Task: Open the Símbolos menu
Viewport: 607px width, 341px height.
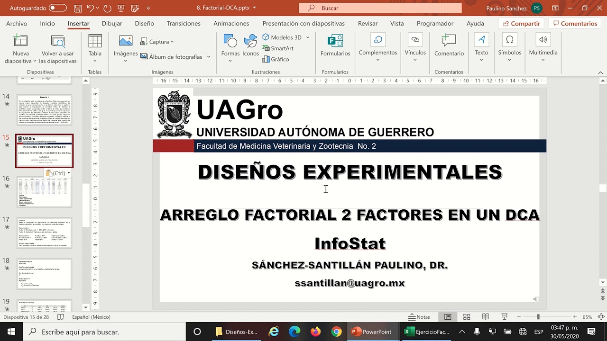Action: pyautogui.click(x=510, y=48)
